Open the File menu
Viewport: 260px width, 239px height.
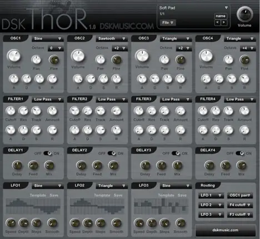[x=168, y=23]
